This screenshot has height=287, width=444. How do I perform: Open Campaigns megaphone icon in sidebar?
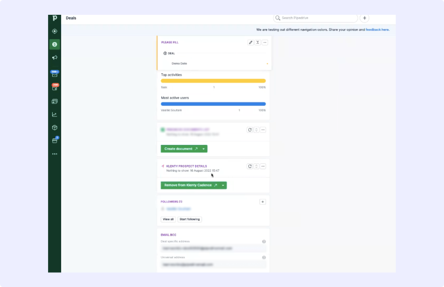tap(55, 58)
